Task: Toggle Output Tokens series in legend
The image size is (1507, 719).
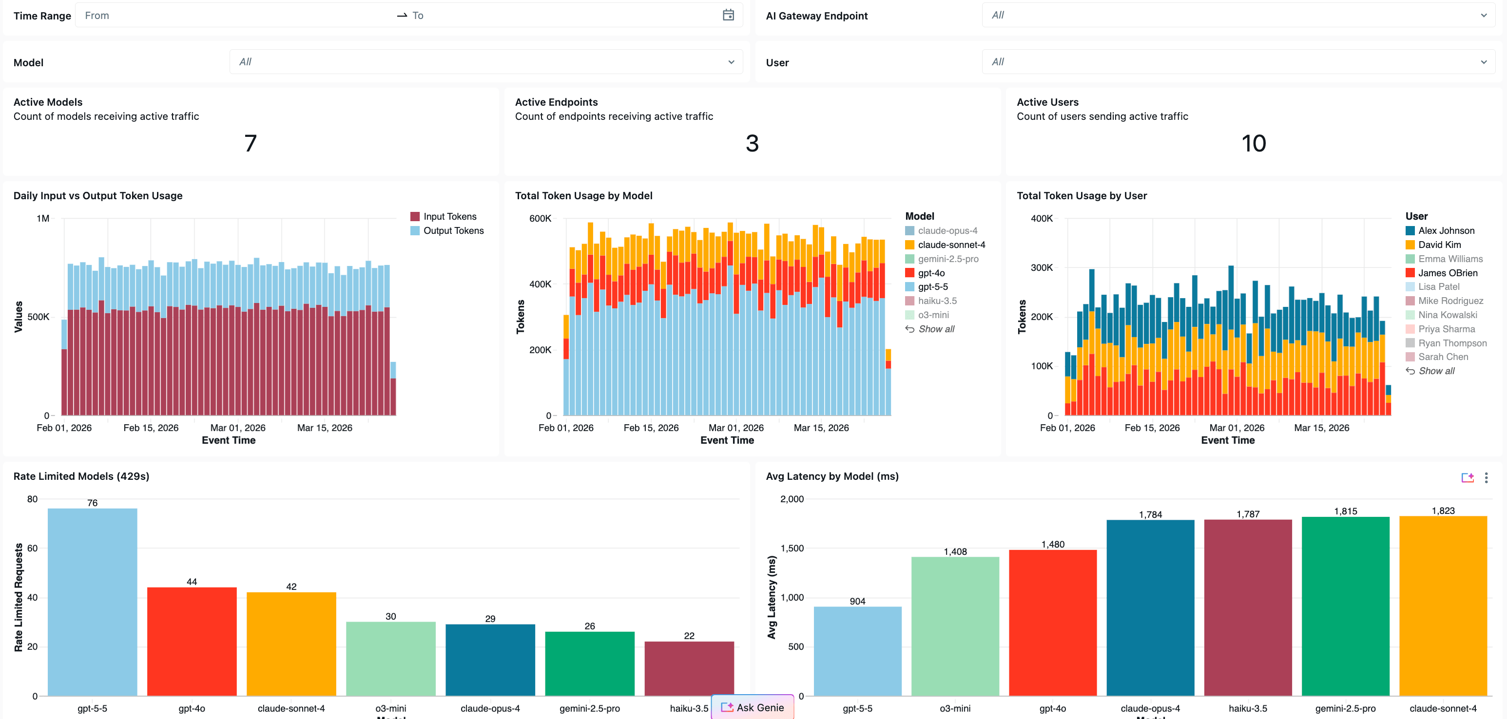Action: click(x=453, y=231)
